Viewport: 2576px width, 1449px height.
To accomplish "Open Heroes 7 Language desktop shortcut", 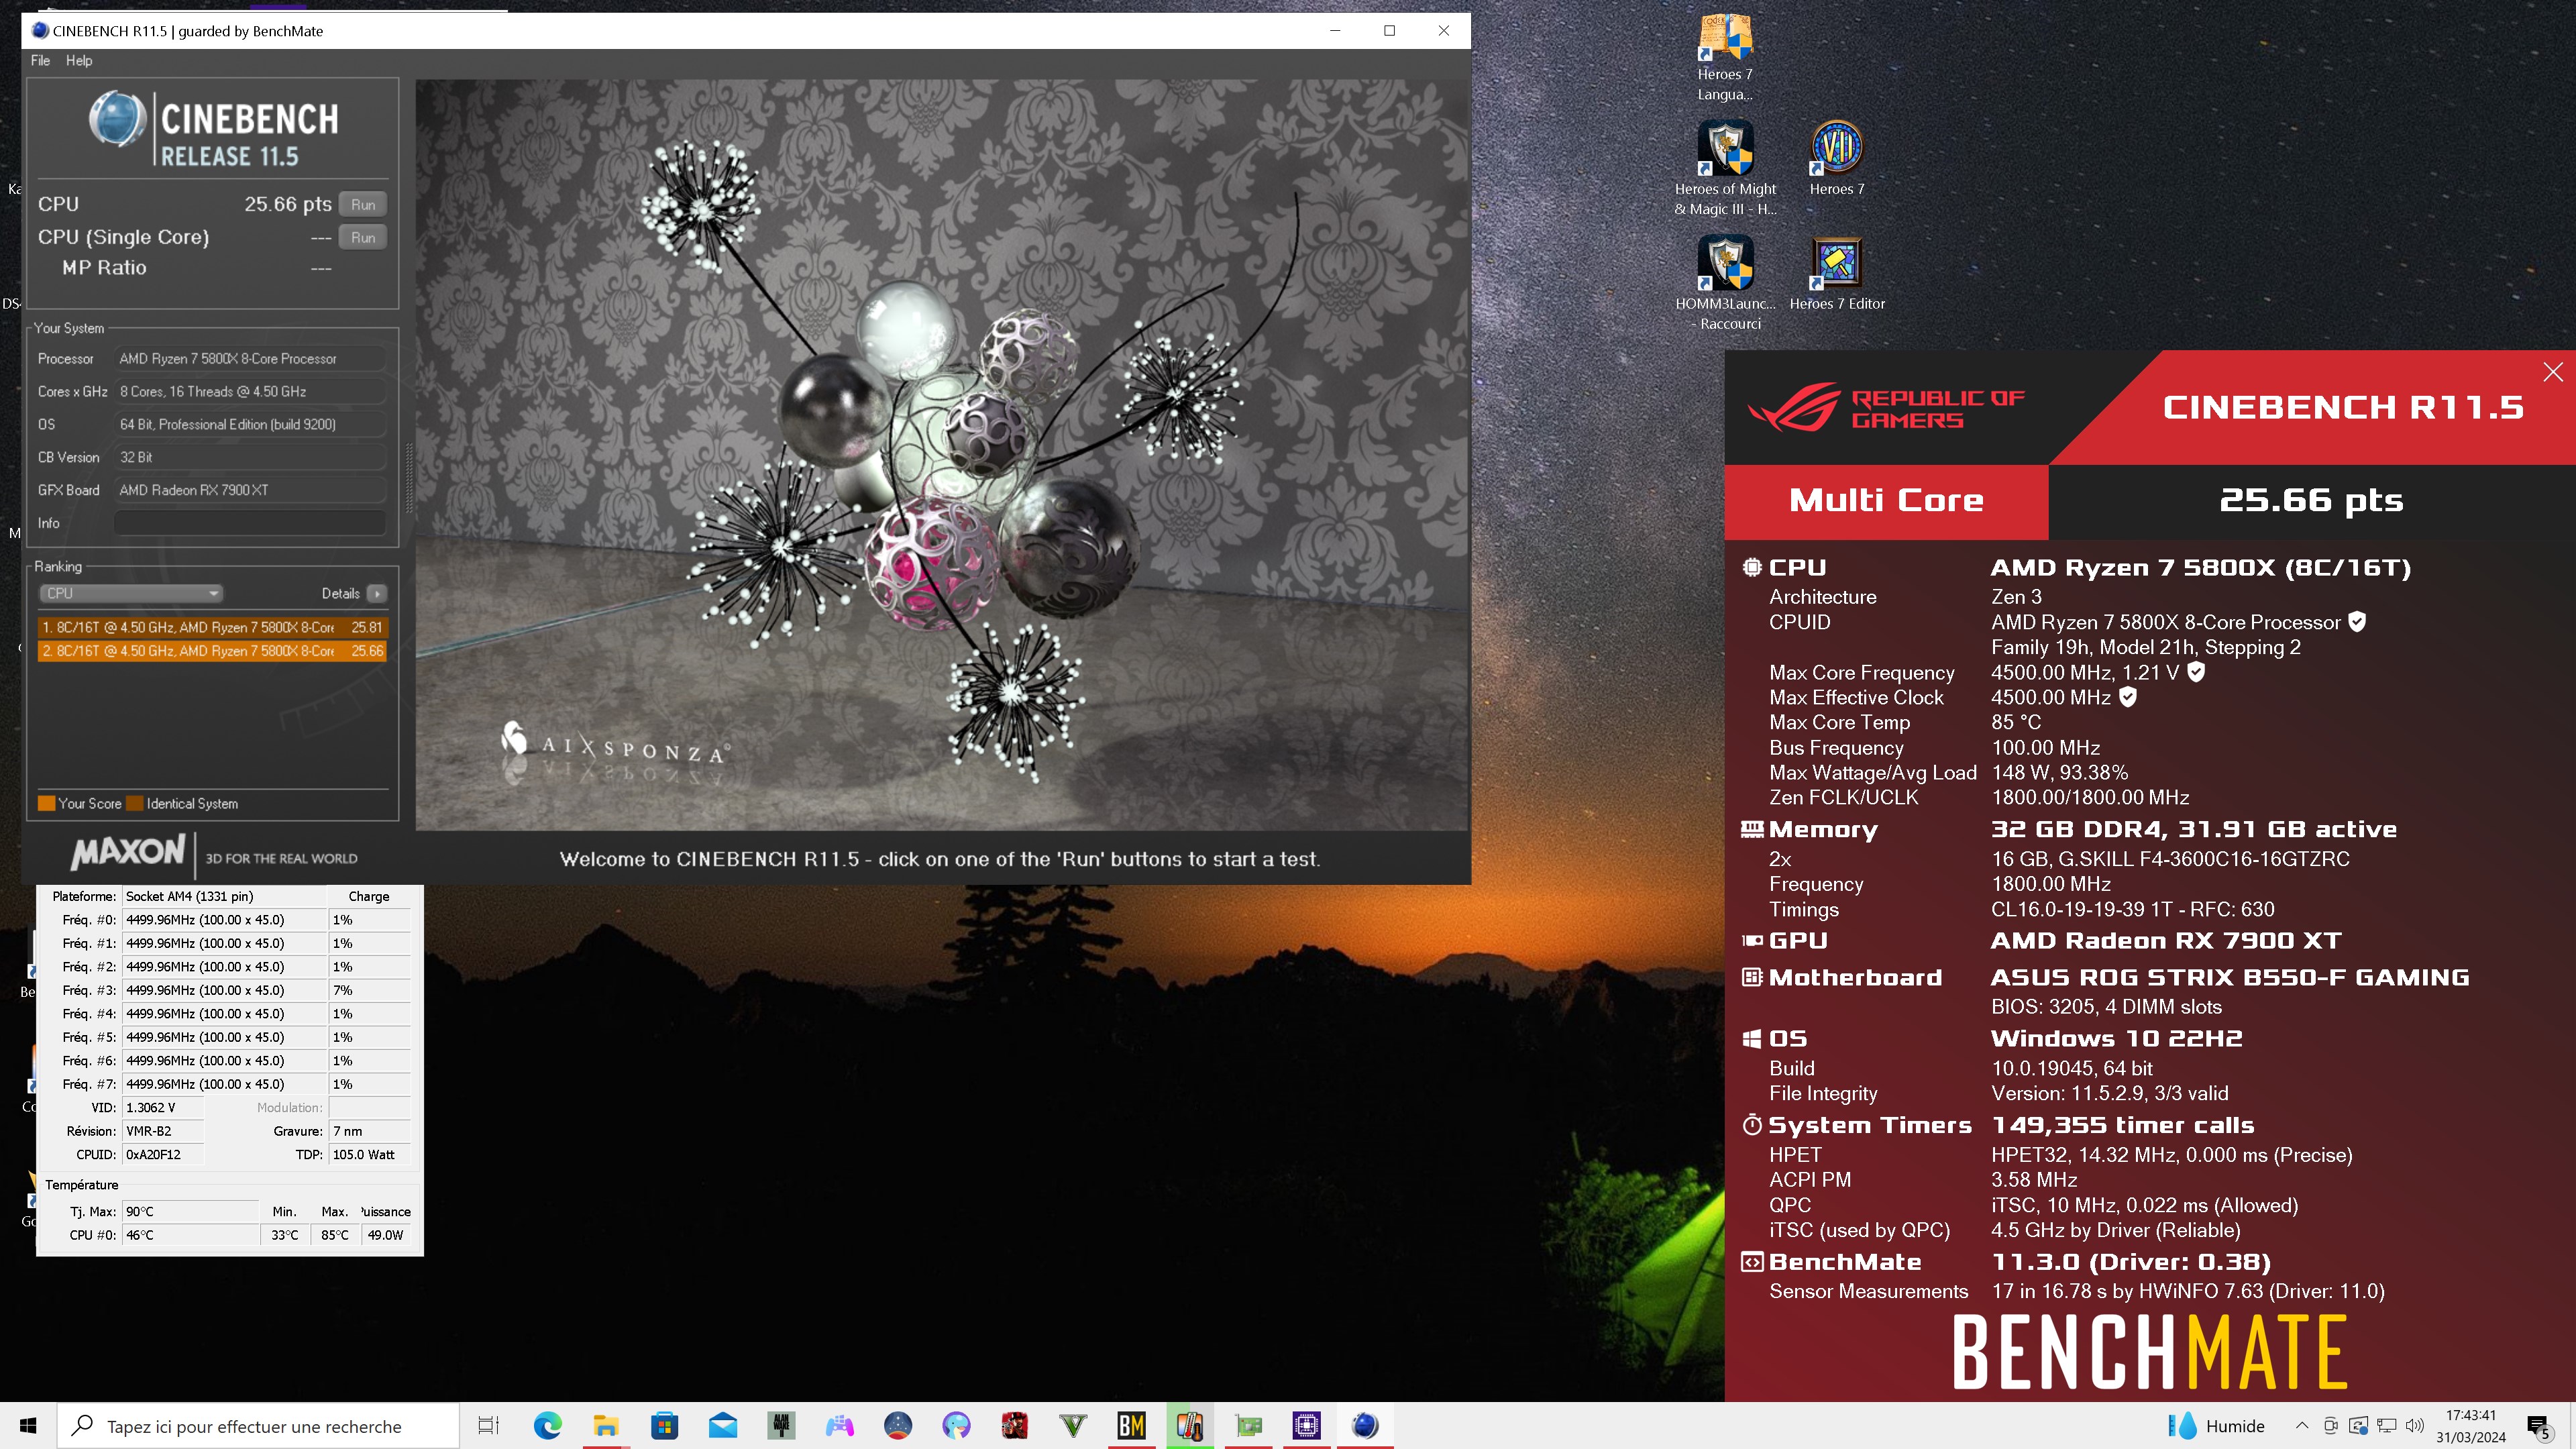I will click(1725, 58).
